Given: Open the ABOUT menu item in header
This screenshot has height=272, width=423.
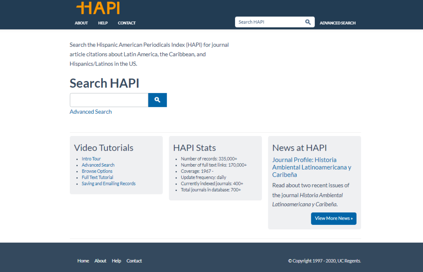Looking at the screenshot, I should click(81, 23).
